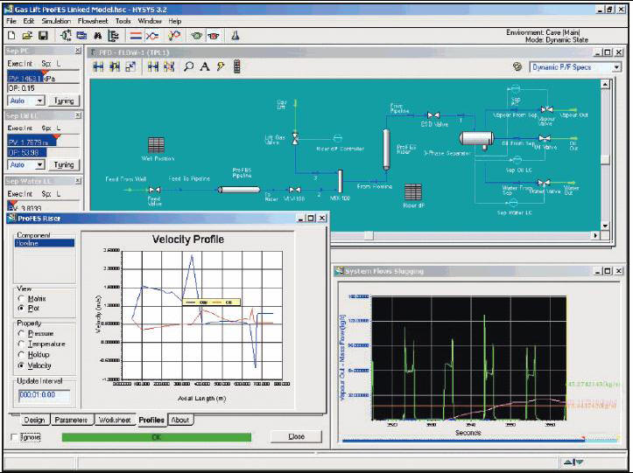Open the Flowsheet menu

(93, 21)
